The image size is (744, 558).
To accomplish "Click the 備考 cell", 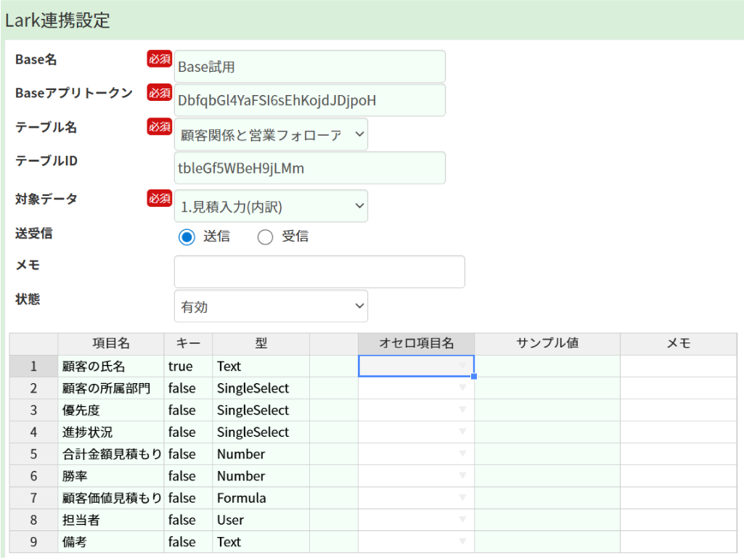I will pyautogui.click(x=111, y=542).
